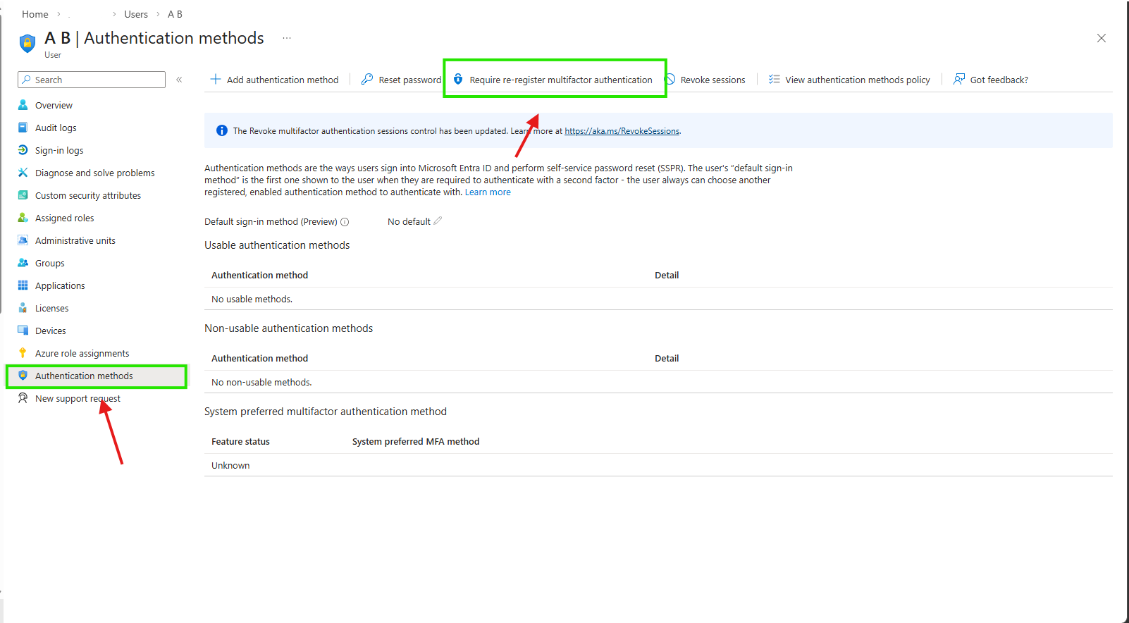The height and width of the screenshot is (623, 1129).
Task: Open the ellipsis more options menu
Action: [x=287, y=38]
